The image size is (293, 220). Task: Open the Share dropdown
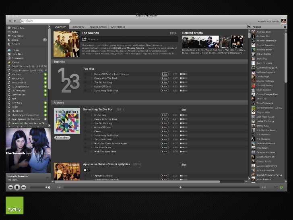(x=90, y=39)
